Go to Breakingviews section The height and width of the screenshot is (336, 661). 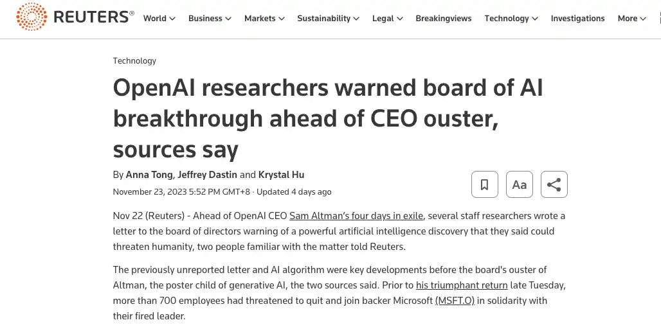[x=444, y=19]
